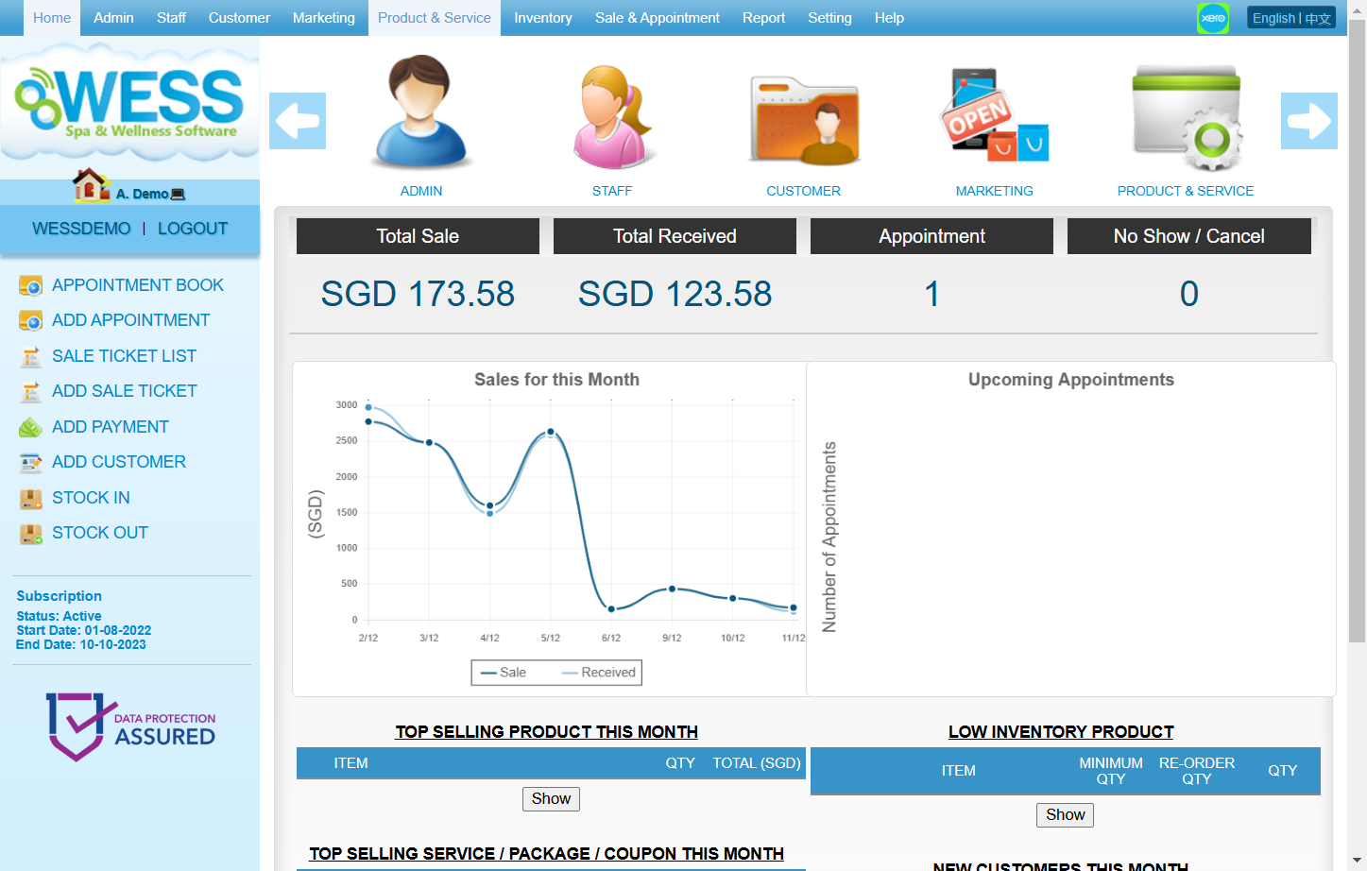
Task: Click the WESS Spa & Wellness logo
Action: tap(129, 103)
